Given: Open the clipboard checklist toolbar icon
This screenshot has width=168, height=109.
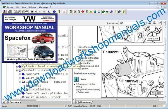Looking at the screenshot, I should click(115, 11).
